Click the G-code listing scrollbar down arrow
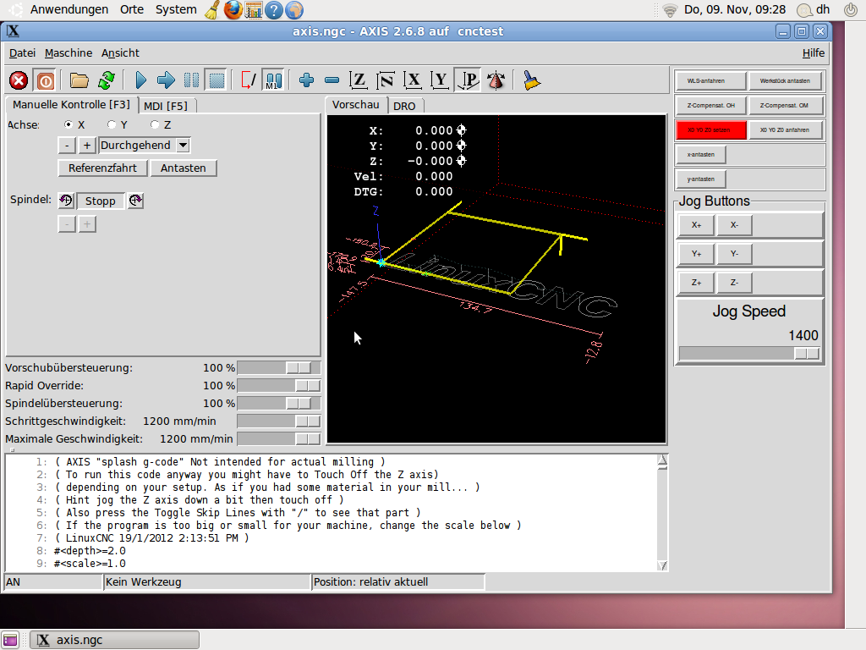The width and height of the screenshot is (866, 650). [663, 565]
